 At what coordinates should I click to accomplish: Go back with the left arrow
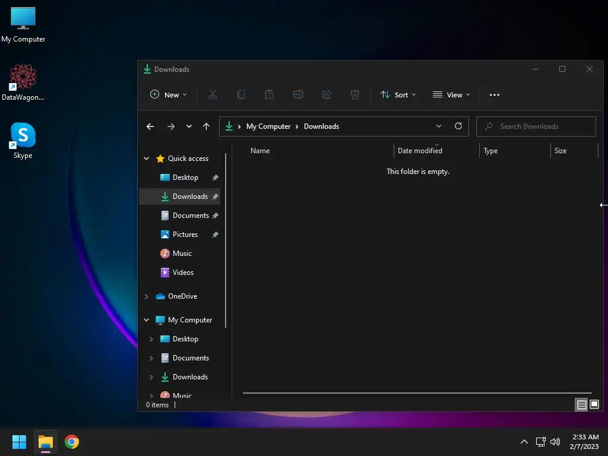[150, 126]
